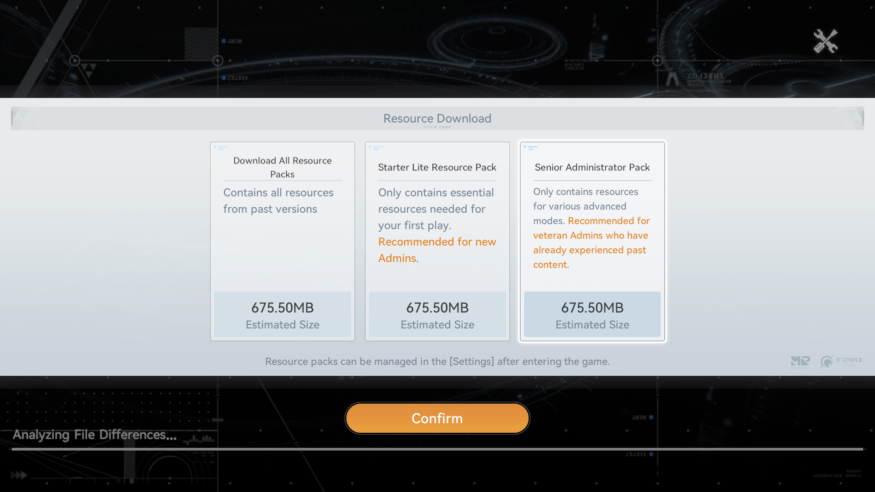Click the 'Recommended for veteran Admins' orange text
Viewport: 875px width, 492px height.
point(591,242)
